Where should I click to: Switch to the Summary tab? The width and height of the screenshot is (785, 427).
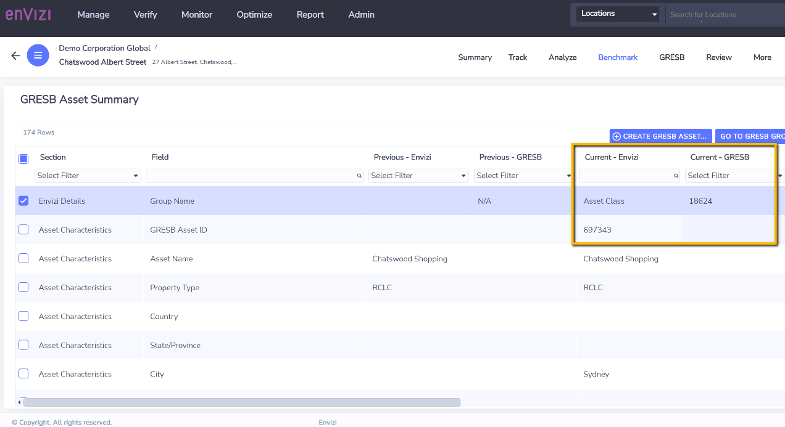coord(475,57)
